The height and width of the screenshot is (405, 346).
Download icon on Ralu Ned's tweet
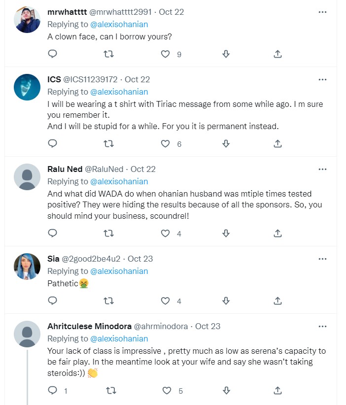tap(226, 234)
